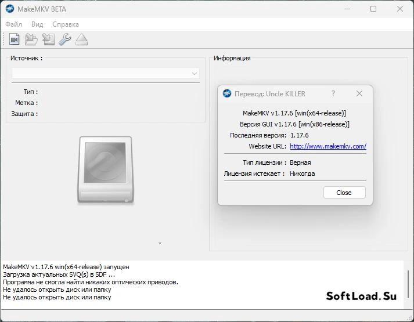Click the toolbar drag handle

pos(3,39)
